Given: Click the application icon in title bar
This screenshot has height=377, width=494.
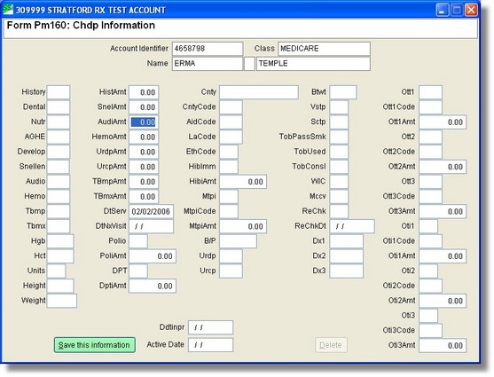Looking at the screenshot, I should point(8,10).
